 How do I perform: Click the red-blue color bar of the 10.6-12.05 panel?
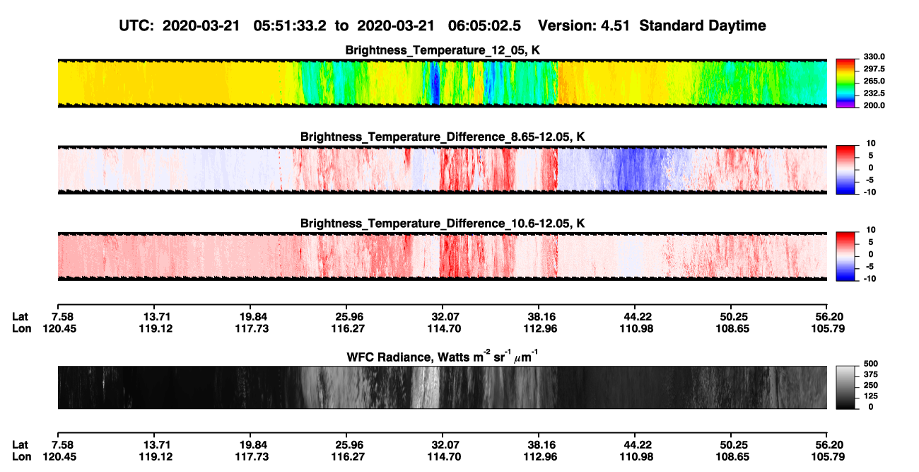tap(845, 256)
